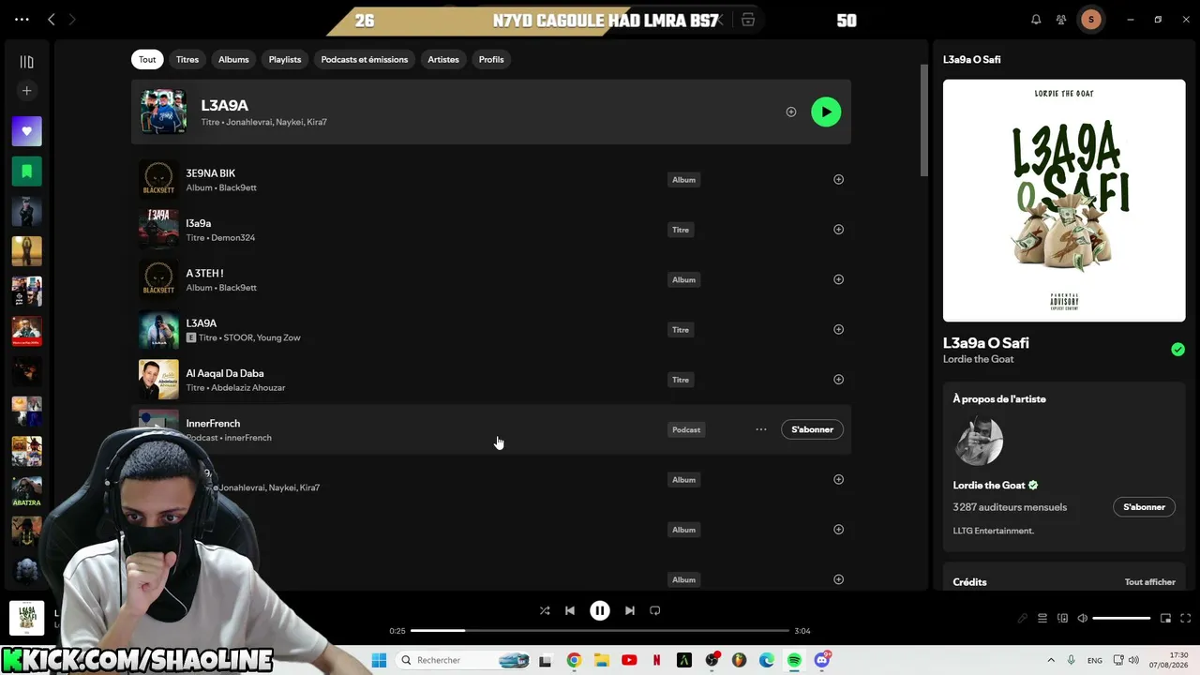Open the connect to a device icon
The width and height of the screenshot is (1200, 675).
pos(1062,619)
